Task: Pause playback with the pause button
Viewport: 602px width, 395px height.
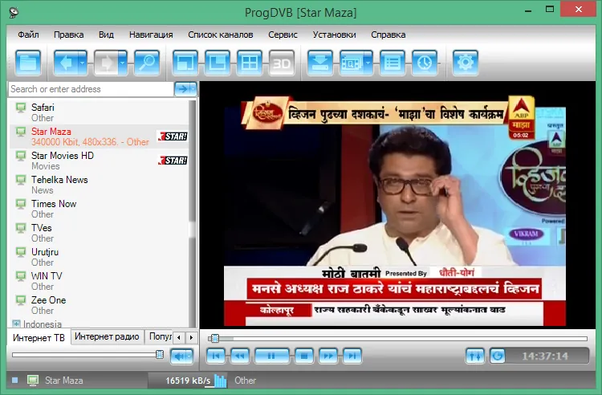Action: [272, 356]
